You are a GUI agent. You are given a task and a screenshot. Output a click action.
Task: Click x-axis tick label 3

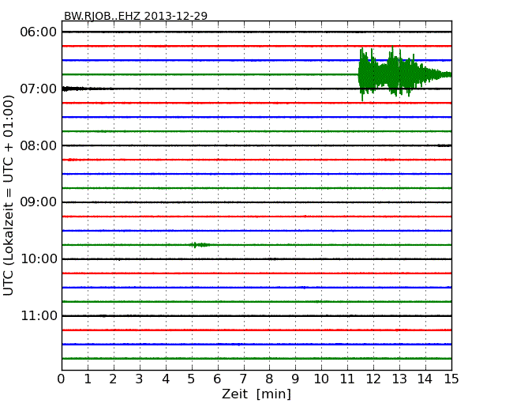coord(140,379)
